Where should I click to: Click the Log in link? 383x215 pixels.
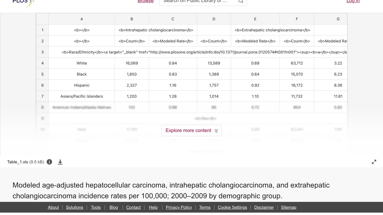353,1
